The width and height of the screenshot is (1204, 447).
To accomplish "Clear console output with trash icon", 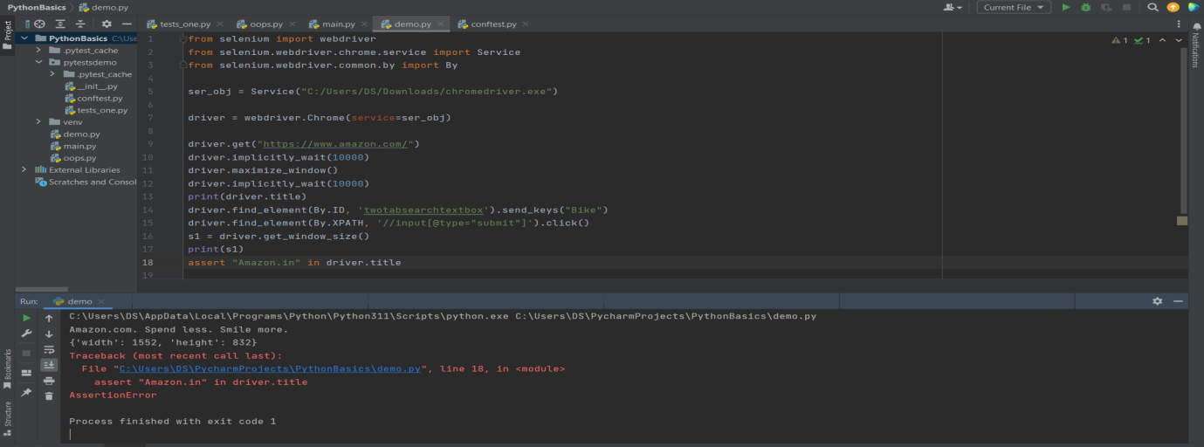I will (x=49, y=395).
